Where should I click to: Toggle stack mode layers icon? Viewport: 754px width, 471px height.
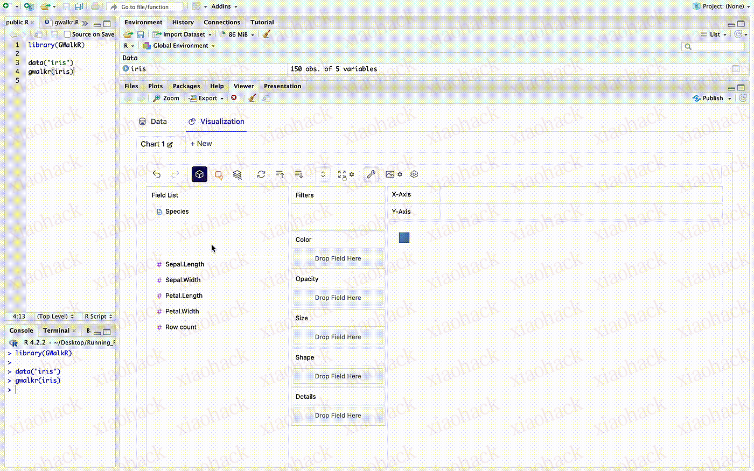pos(238,174)
